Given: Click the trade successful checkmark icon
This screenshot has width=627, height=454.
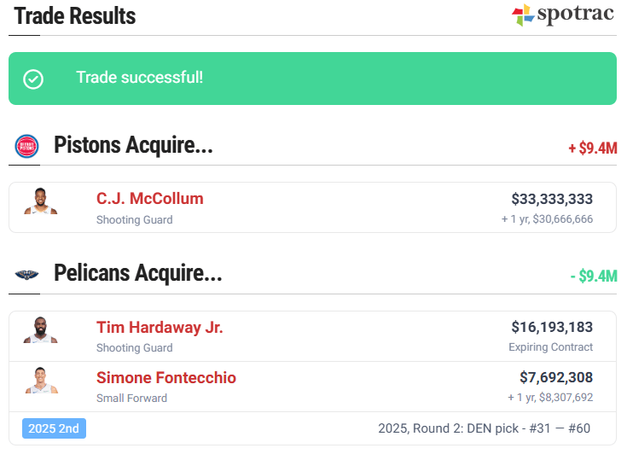Looking at the screenshot, I should pos(33,79).
